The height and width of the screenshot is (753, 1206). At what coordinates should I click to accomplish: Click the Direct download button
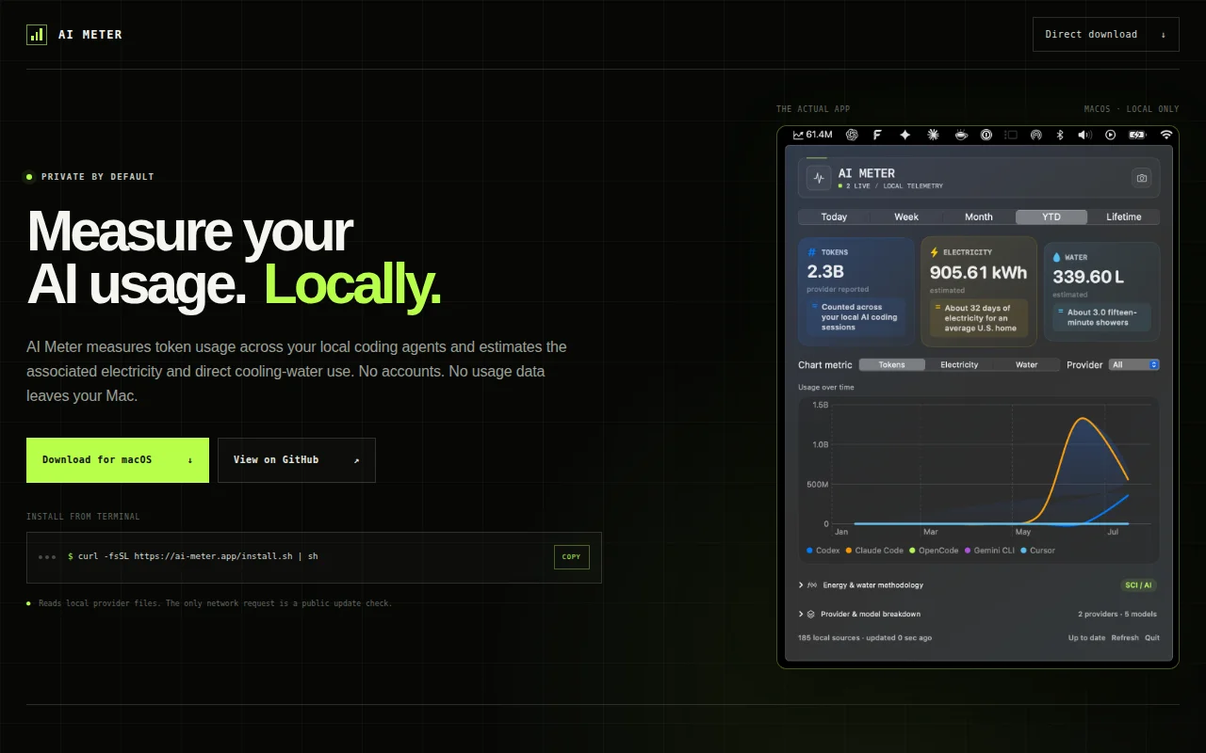[x=1105, y=34]
